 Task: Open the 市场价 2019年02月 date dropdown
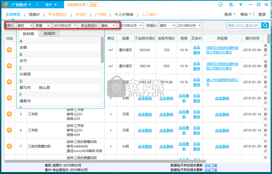pyautogui.click(x=189, y=25)
